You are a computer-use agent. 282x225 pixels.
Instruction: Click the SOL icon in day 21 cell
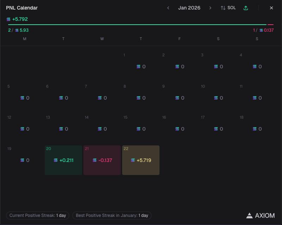point(95,160)
